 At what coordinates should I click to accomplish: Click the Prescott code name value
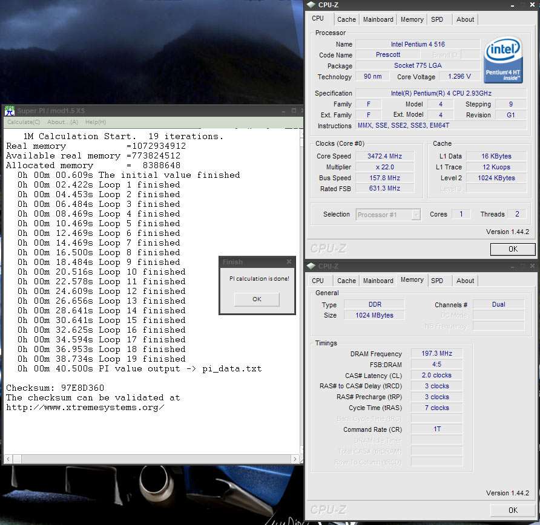tap(388, 54)
